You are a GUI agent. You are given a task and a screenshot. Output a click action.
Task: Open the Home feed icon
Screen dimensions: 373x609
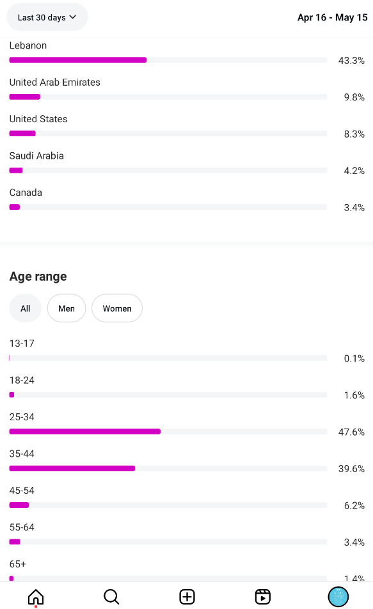(x=36, y=597)
